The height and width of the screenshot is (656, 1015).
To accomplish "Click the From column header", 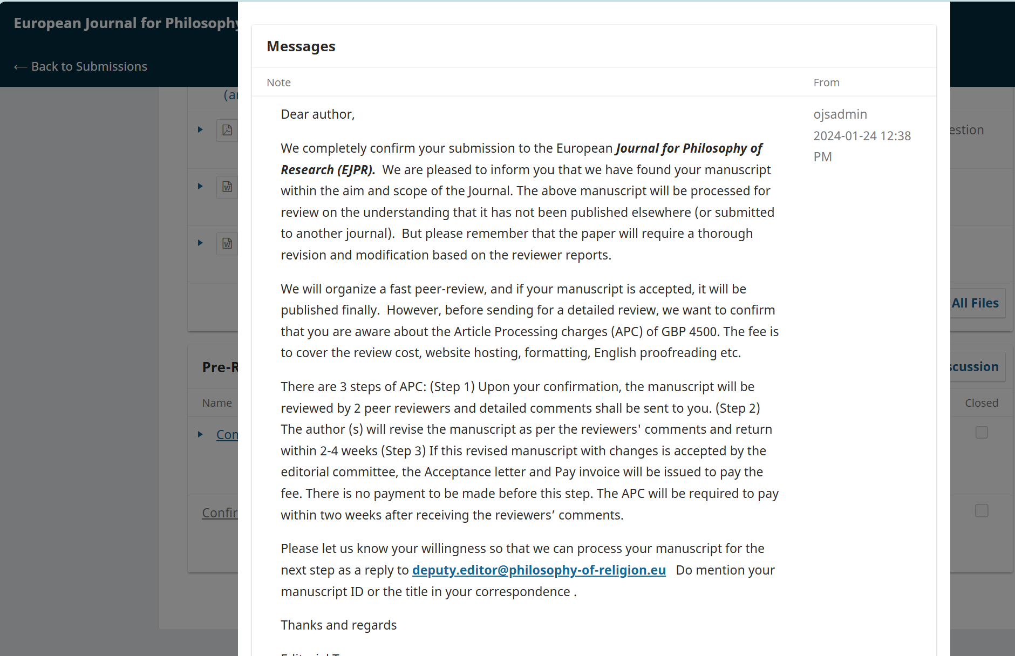I will [826, 83].
